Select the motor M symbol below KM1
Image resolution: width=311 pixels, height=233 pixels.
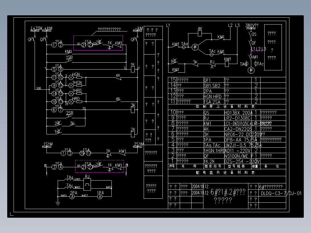[251, 70]
